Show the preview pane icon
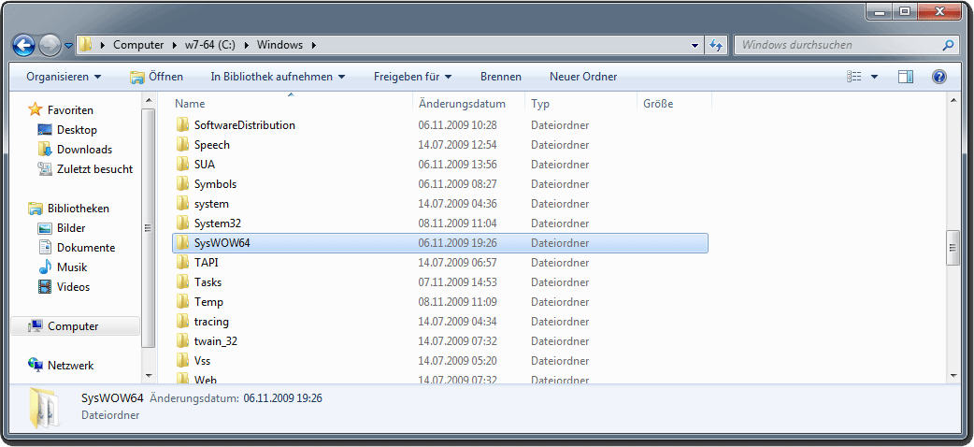 [905, 77]
